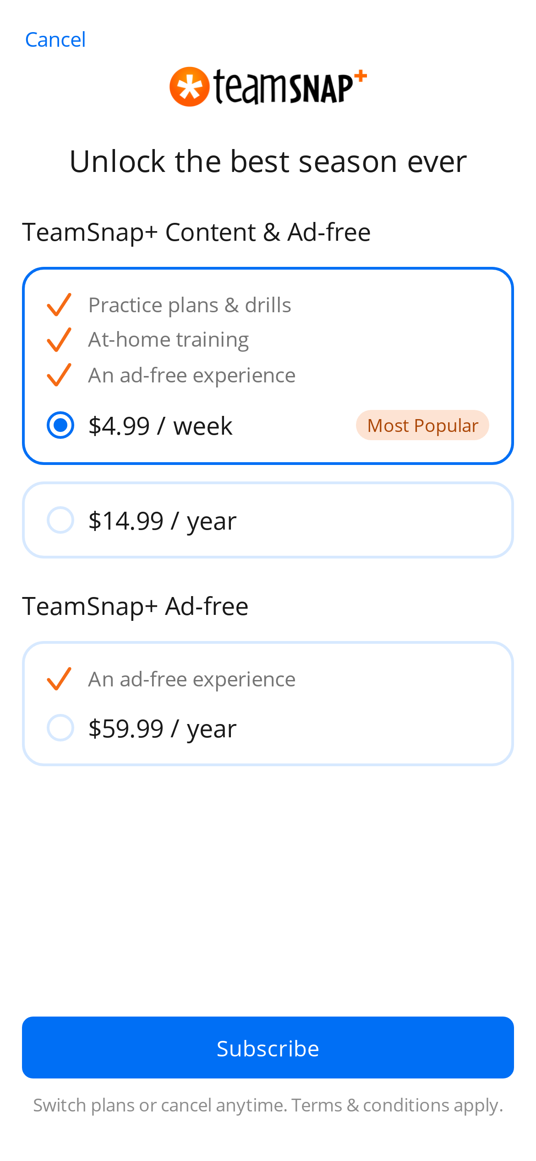The image size is (536, 1161).
Task: Tap the TeamSnap orange star logo
Action: 190,87
